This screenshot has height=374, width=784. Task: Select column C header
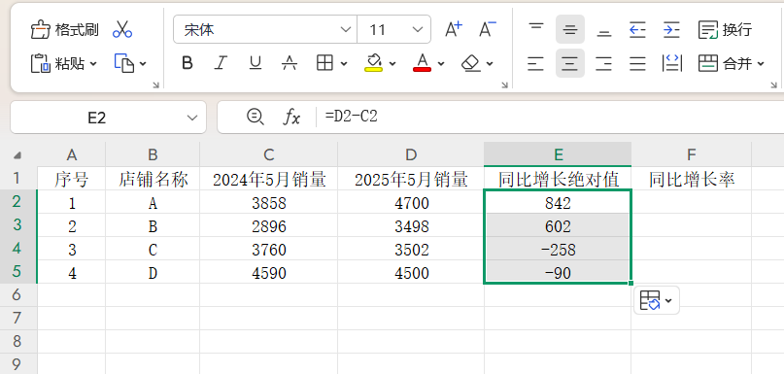coord(269,155)
